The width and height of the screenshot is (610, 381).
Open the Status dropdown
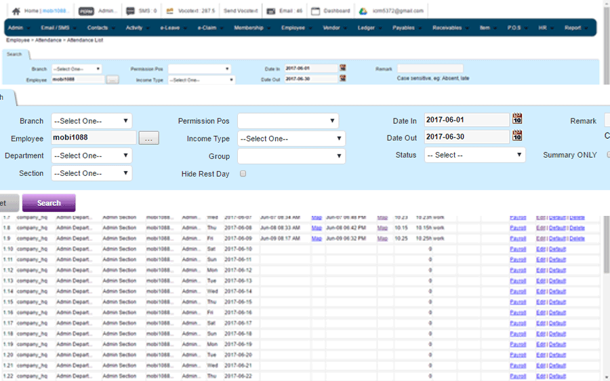(474, 155)
